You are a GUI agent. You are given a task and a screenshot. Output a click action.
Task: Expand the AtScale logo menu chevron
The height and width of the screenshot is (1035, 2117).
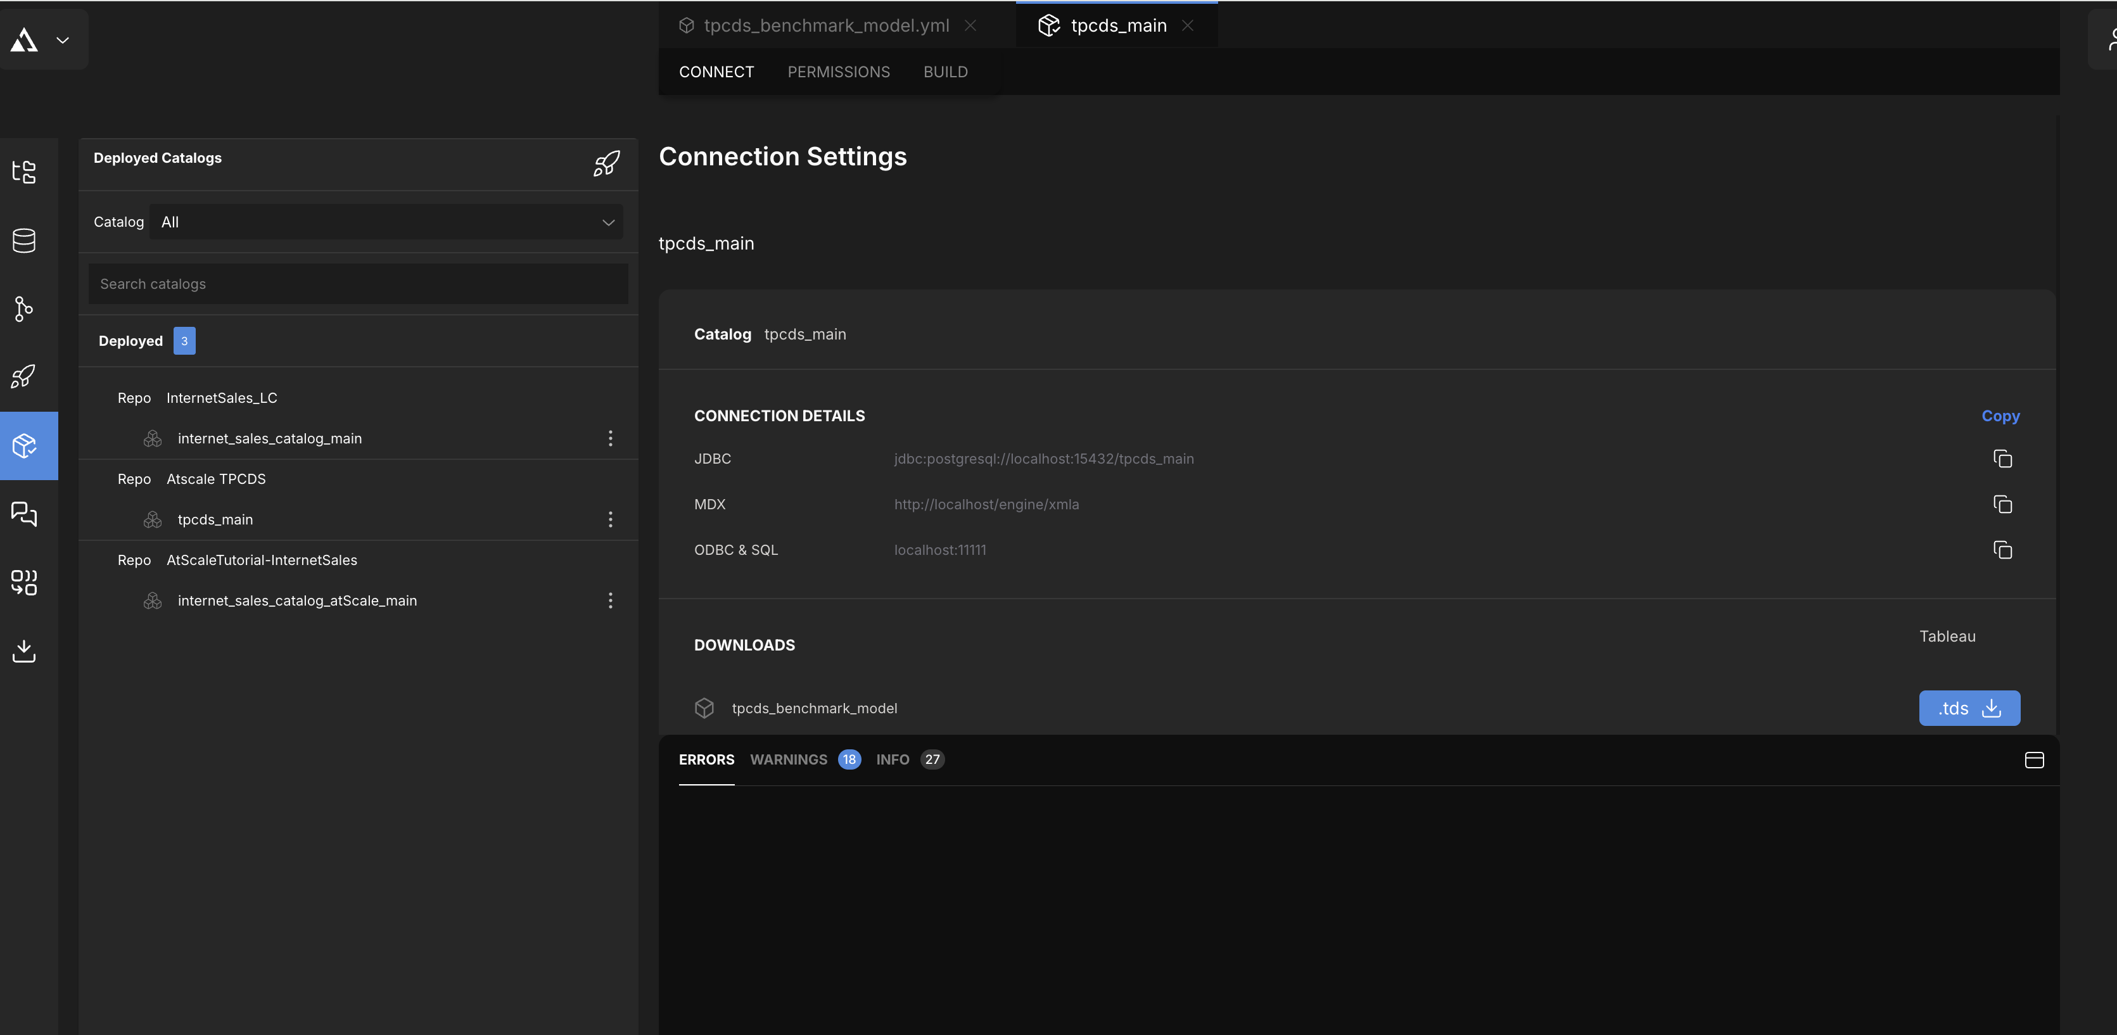63,39
